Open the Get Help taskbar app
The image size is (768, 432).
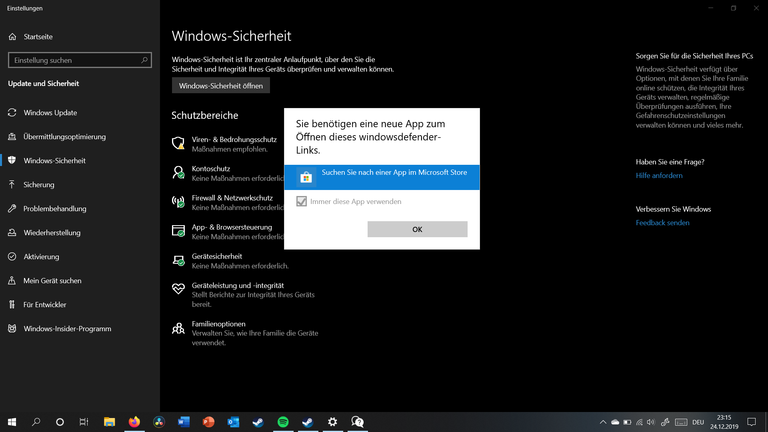pyautogui.click(x=357, y=422)
